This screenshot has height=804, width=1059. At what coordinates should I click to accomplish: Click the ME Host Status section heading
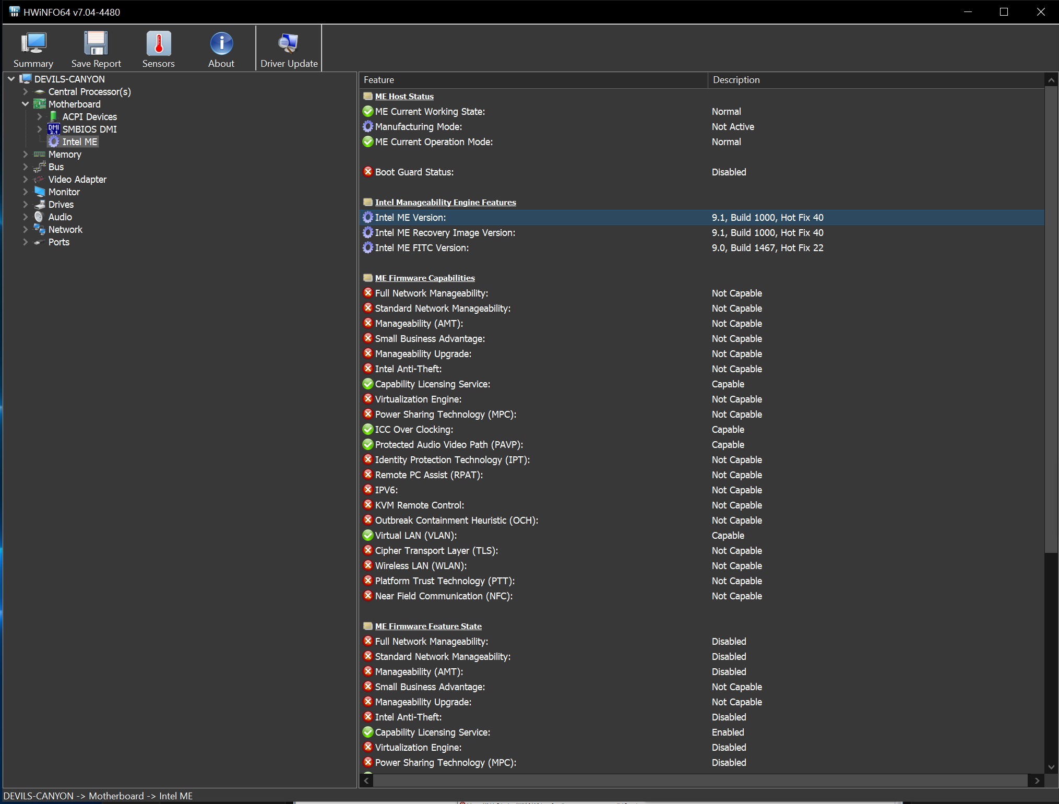point(404,97)
